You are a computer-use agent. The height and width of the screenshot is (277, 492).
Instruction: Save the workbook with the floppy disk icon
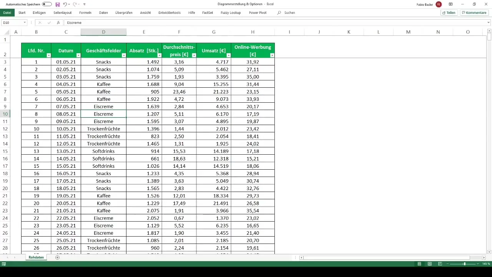point(58,4)
